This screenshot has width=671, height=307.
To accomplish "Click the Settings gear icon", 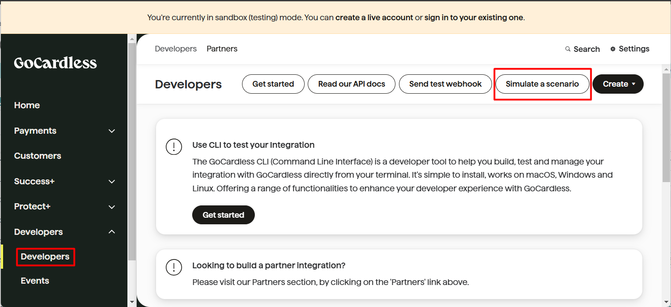I will (613, 49).
